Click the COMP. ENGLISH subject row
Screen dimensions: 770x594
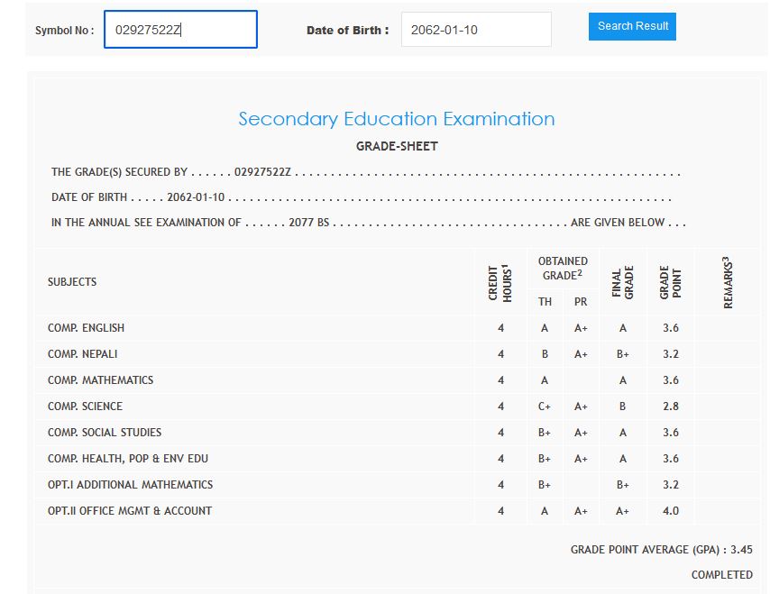coord(87,328)
